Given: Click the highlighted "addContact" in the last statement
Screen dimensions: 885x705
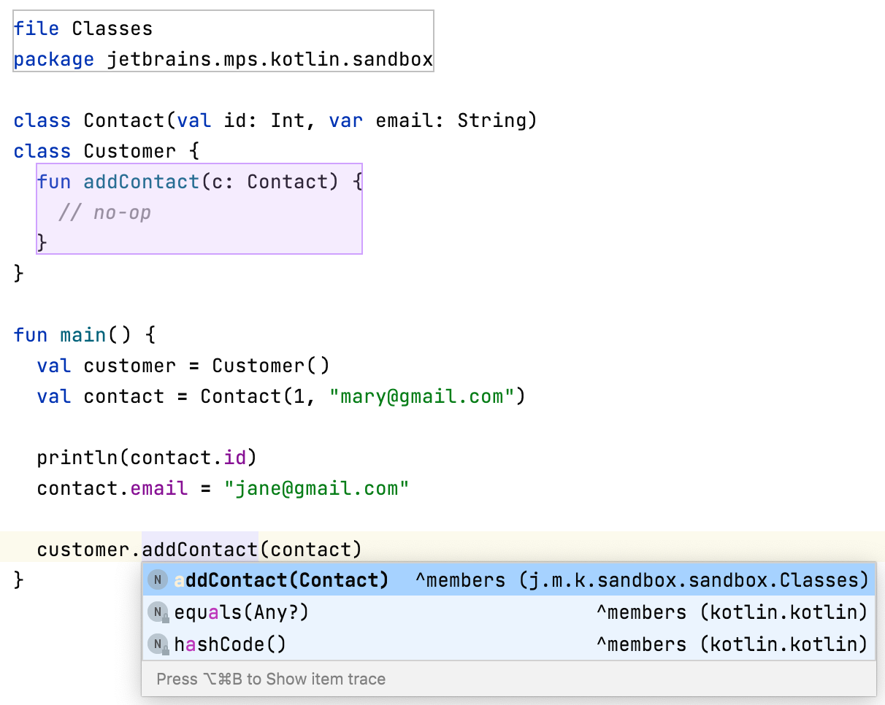Looking at the screenshot, I should 200,549.
